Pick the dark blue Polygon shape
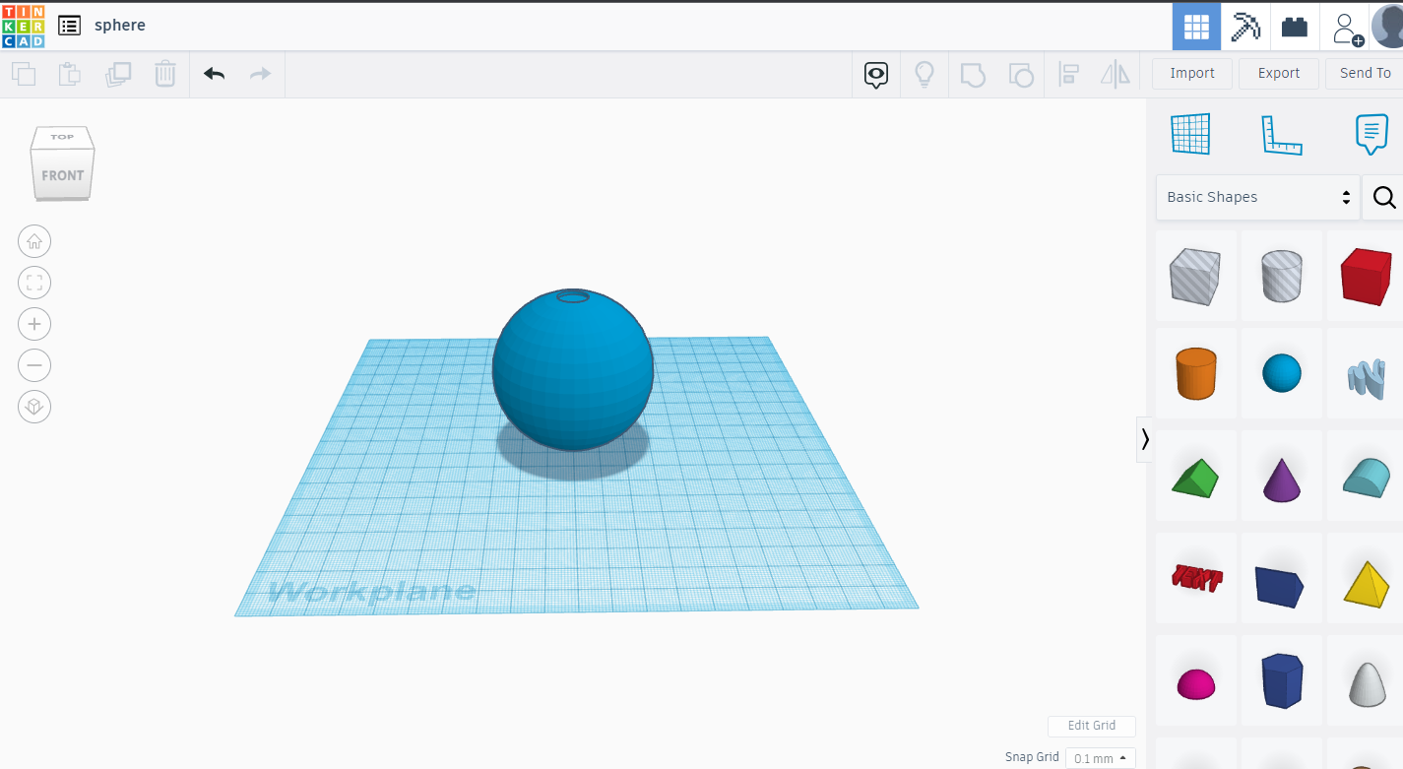This screenshot has width=1403, height=769. [x=1282, y=680]
